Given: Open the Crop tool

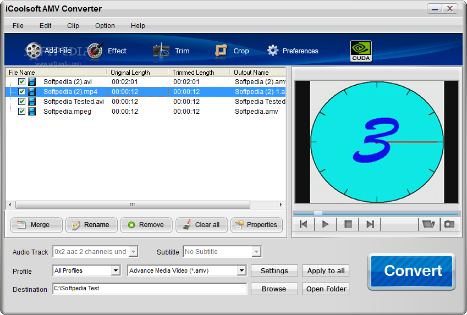Looking at the screenshot, I should coord(221,51).
